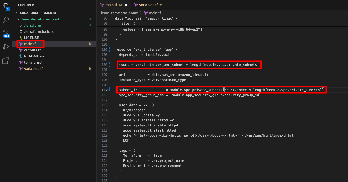
Task: Open the Search view icon
Action: (x=6, y=20)
